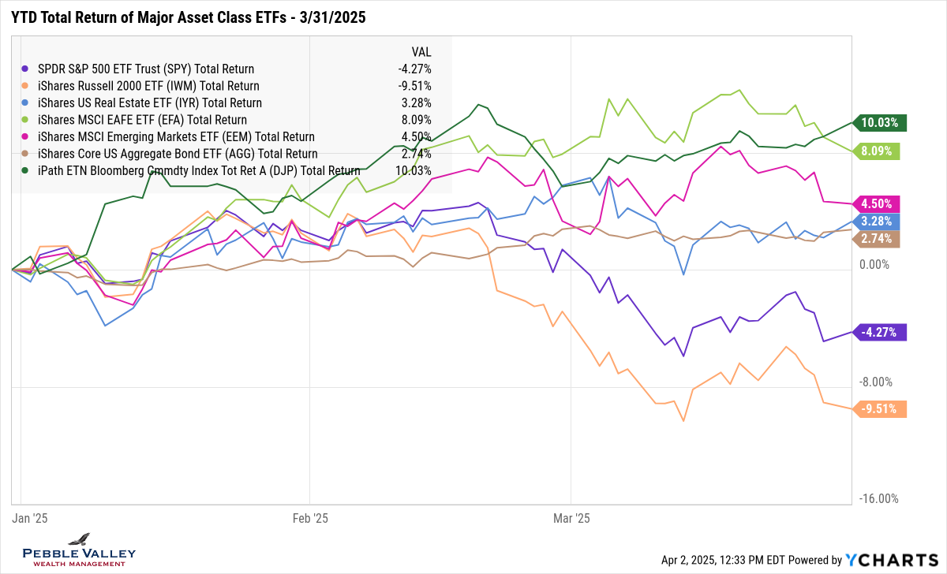Viewport: 947px width, 574px height.
Task: Click the -9.51% orange end value tag
Action: (881, 408)
